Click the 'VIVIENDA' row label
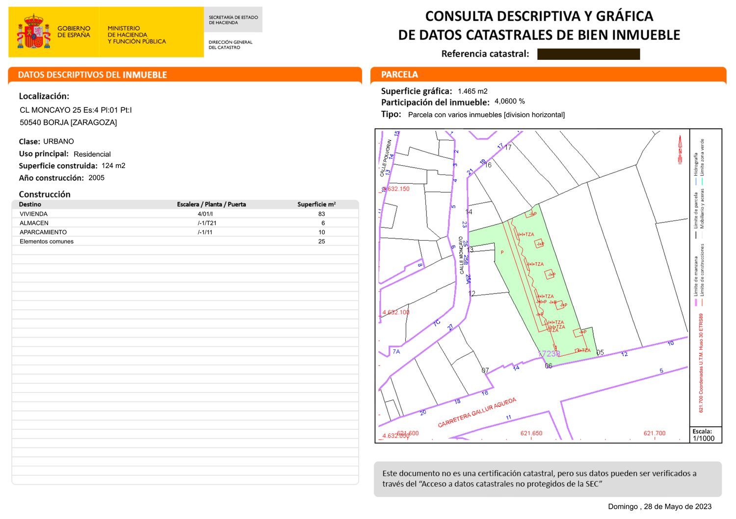Viewport: 736px width, 519px height. tap(33, 214)
